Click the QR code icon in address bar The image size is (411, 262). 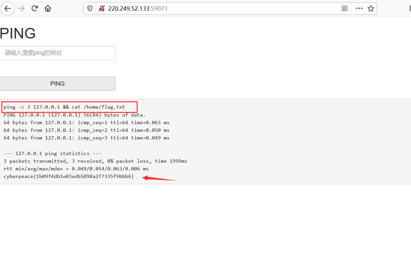click(x=345, y=9)
